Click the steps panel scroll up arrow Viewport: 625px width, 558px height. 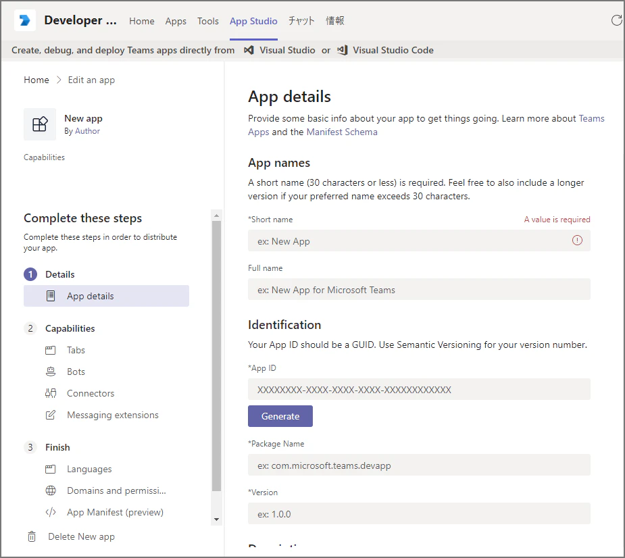click(x=216, y=215)
